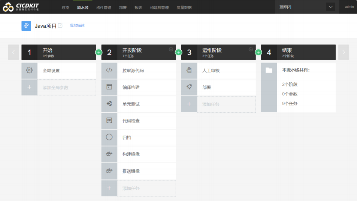The width and height of the screenshot is (357, 201).
Task: Click the 代码检查 CC icon
Action: [x=109, y=121]
